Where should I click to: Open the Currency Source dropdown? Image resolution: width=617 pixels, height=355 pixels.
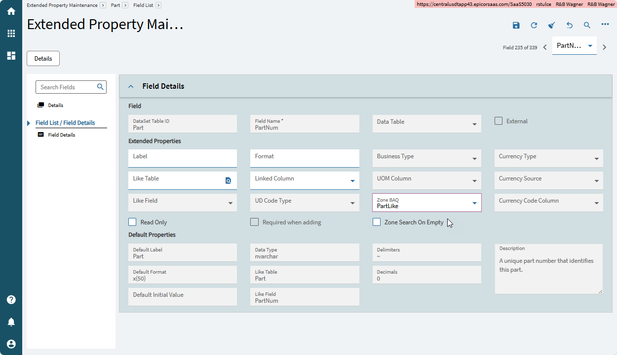[596, 181]
